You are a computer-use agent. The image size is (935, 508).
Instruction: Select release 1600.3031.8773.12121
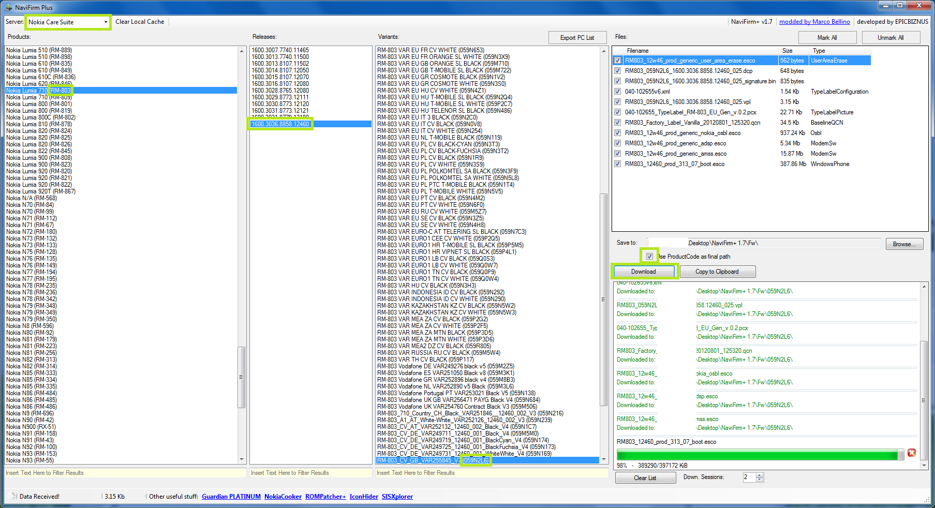coord(280,111)
